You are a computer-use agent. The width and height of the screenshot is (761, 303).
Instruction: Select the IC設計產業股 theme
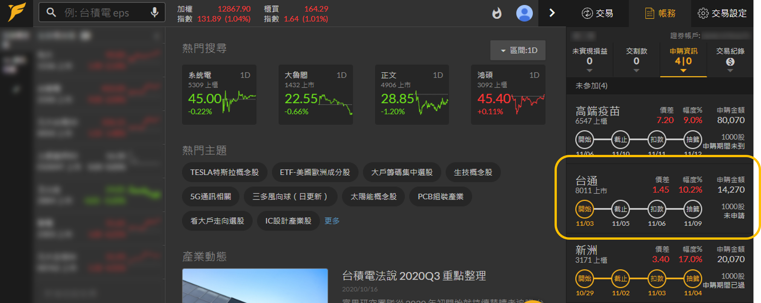pos(288,221)
